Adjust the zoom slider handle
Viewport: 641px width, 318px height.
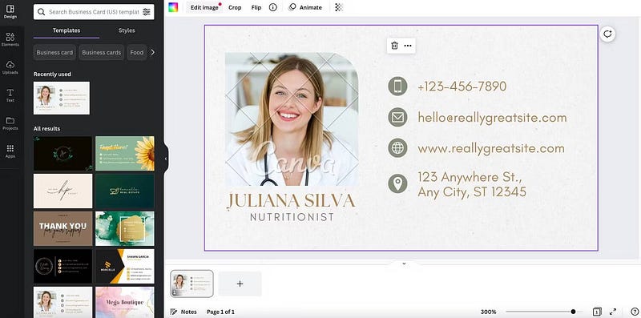[x=573, y=312]
